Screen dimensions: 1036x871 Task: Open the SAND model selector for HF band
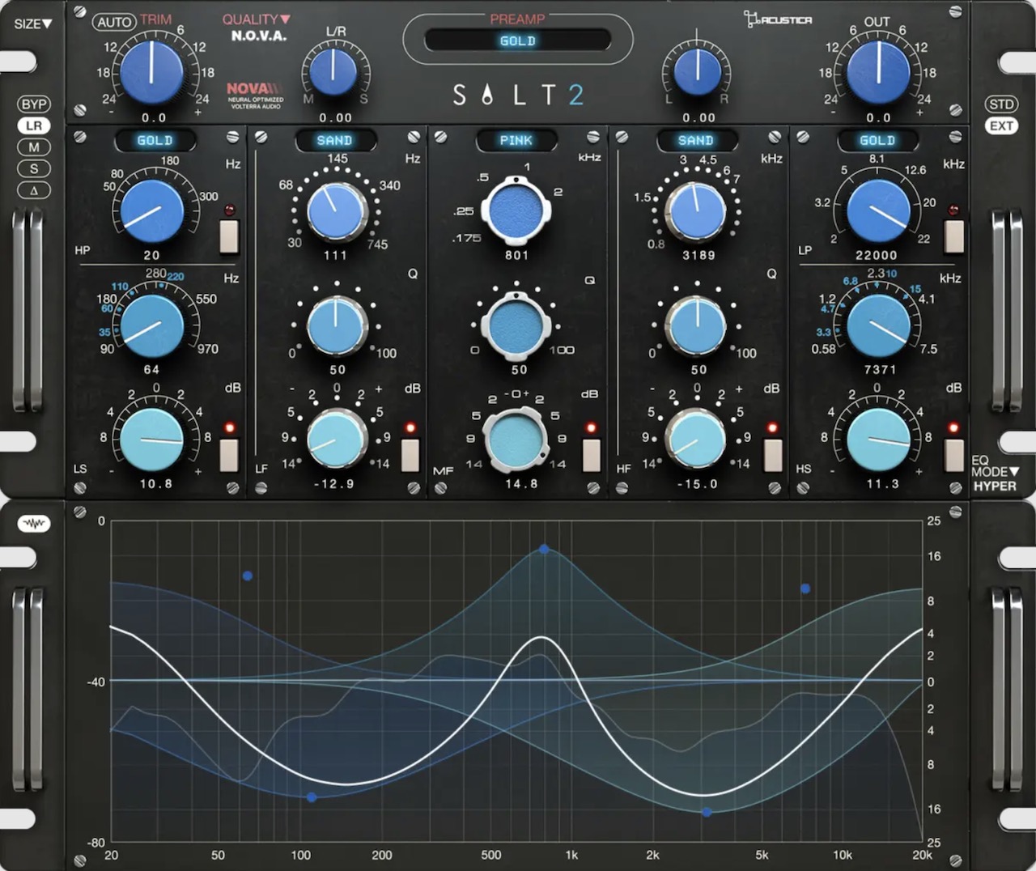coord(696,141)
